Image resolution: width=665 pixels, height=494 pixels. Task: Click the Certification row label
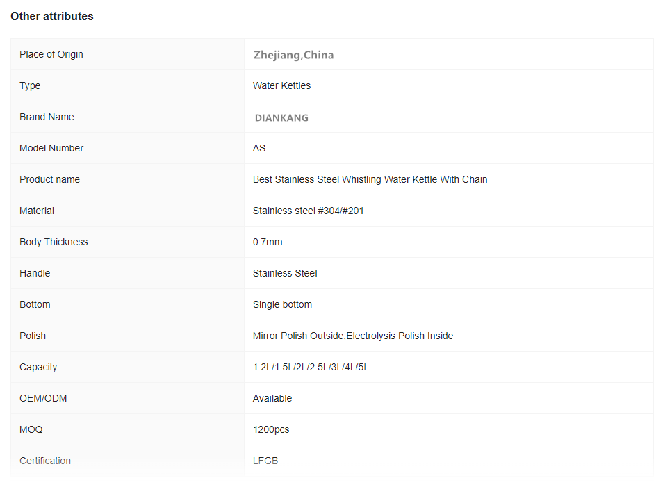click(x=45, y=461)
